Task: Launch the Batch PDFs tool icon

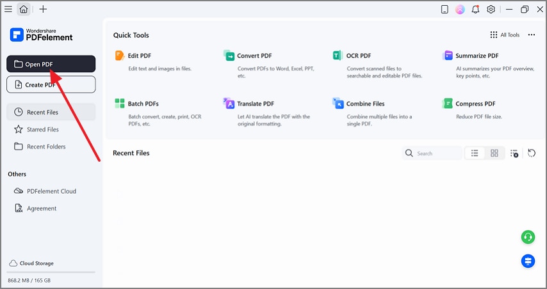Action: [120, 104]
